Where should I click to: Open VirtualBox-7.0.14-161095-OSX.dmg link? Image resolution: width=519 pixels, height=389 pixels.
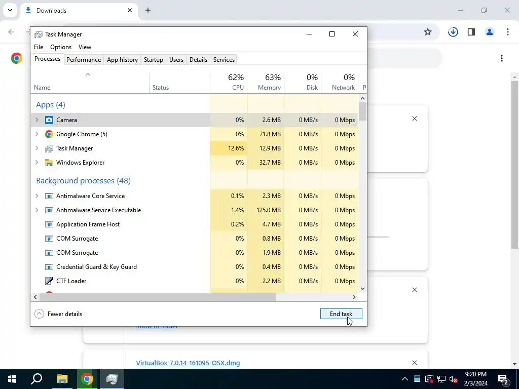188,363
